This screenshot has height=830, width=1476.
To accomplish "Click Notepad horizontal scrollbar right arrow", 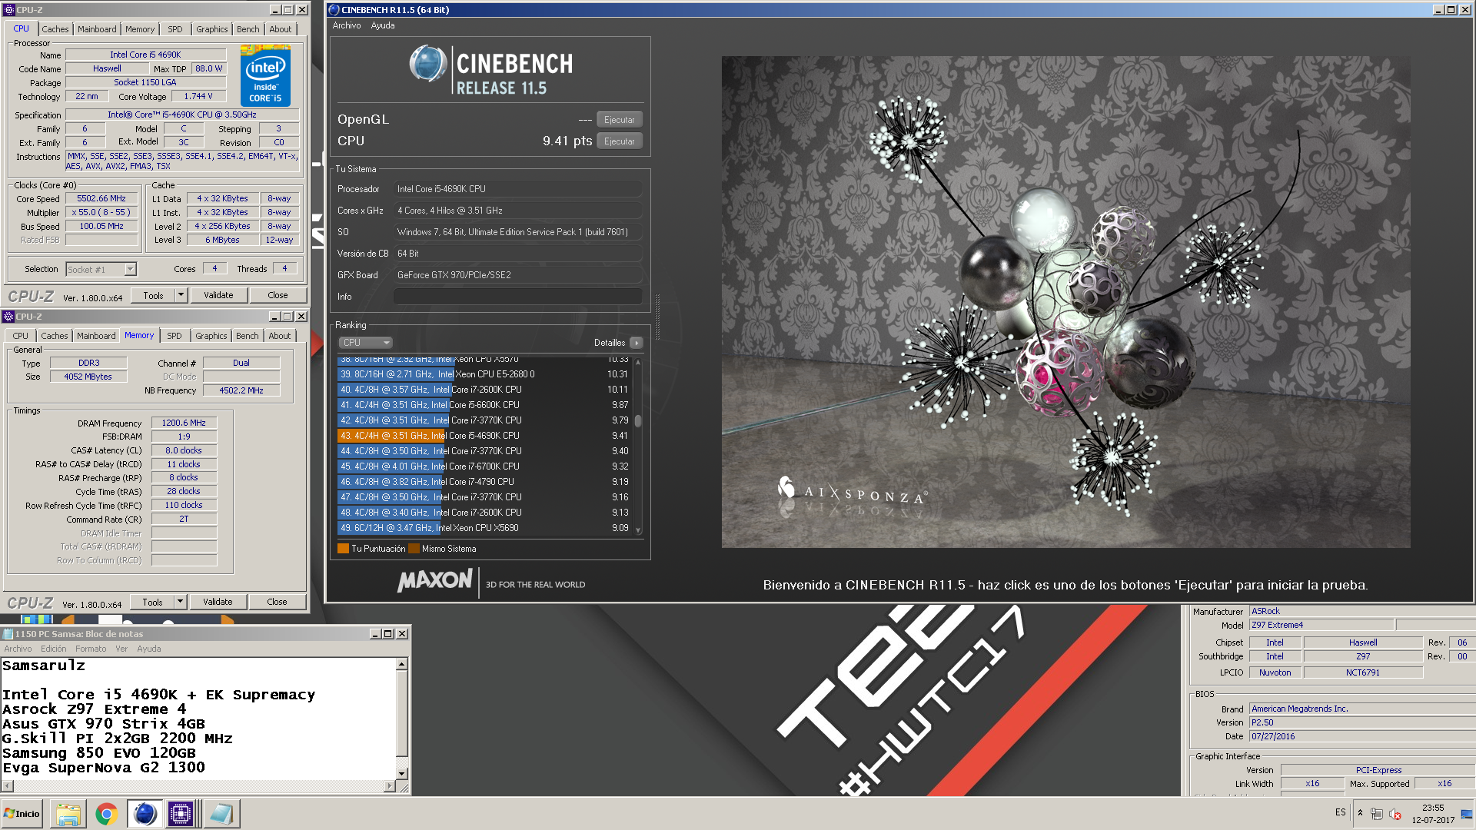I will pyautogui.click(x=389, y=786).
